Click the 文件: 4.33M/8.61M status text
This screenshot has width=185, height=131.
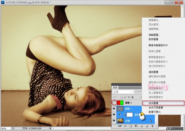coord(32,128)
